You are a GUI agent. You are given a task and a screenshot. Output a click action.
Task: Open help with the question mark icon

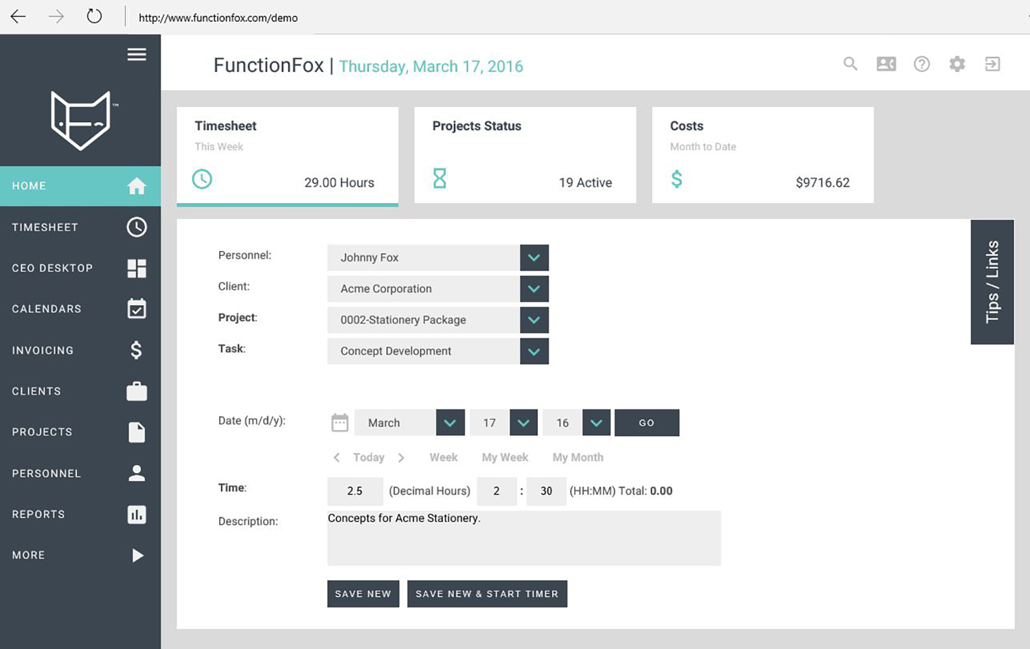click(x=922, y=64)
